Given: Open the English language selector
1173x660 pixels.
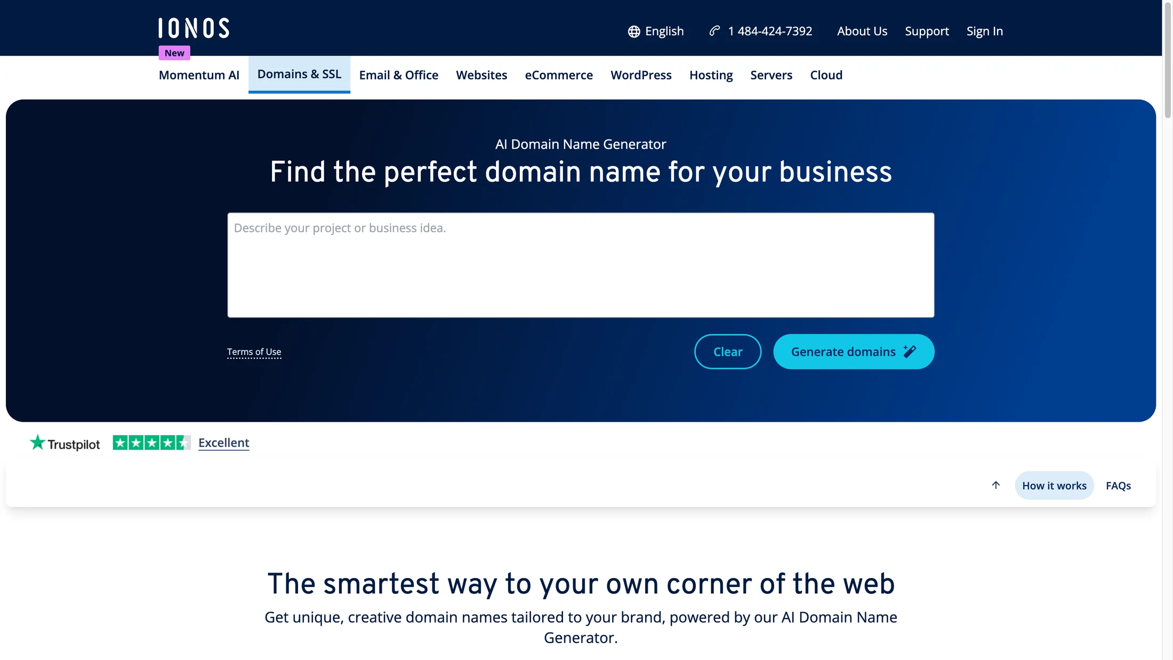Looking at the screenshot, I should click(656, 31).
